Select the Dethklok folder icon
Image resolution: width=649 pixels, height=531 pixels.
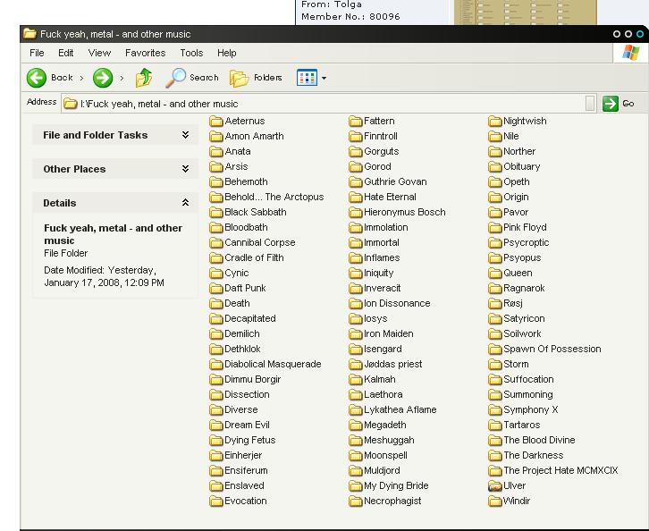point(216,350)
